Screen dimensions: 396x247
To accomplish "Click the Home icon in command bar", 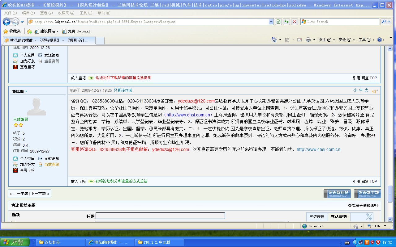I will tap(274, 40).
